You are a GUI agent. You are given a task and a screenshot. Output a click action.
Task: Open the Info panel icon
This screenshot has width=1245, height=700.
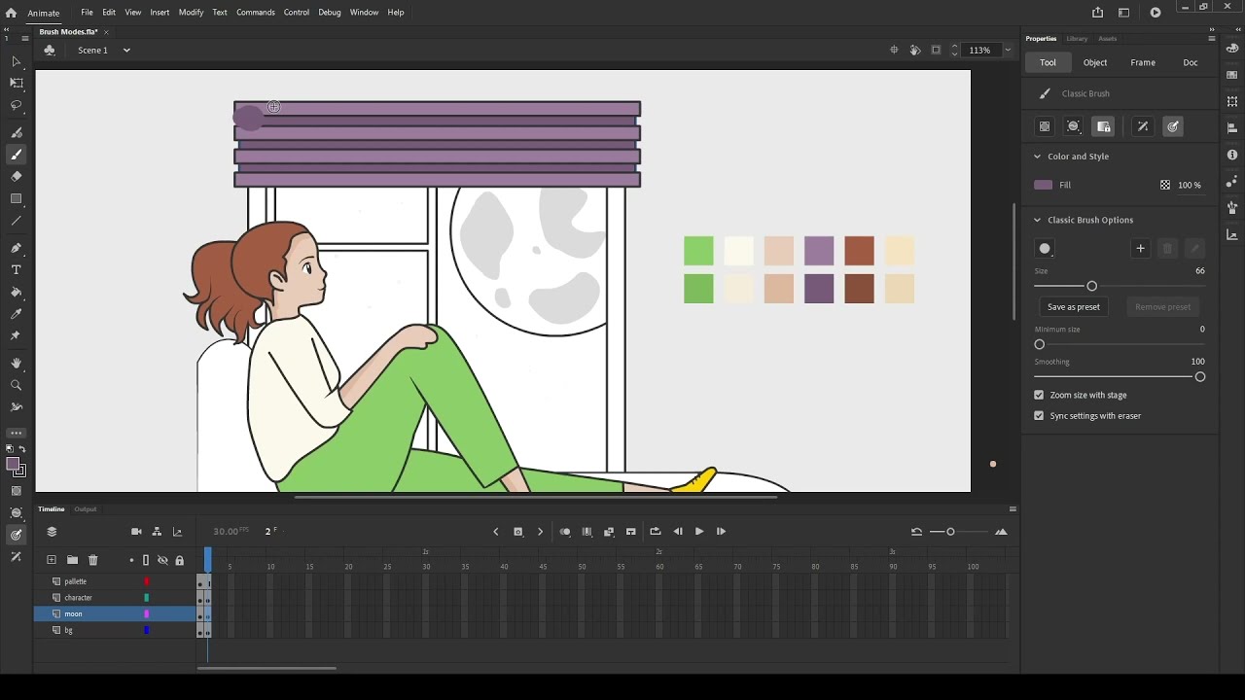1232,156
